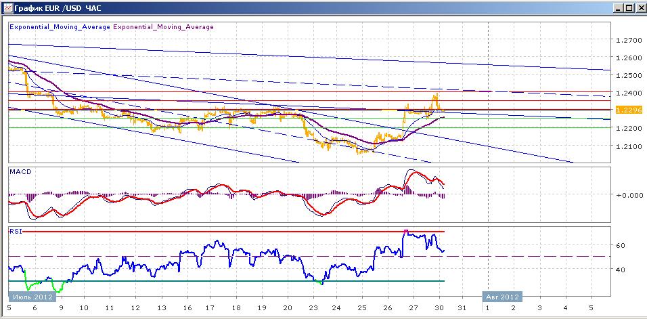Click date 24 on the time axis
Image resolution: width=647 pixels, height=319 pixels.
(336, 308)
